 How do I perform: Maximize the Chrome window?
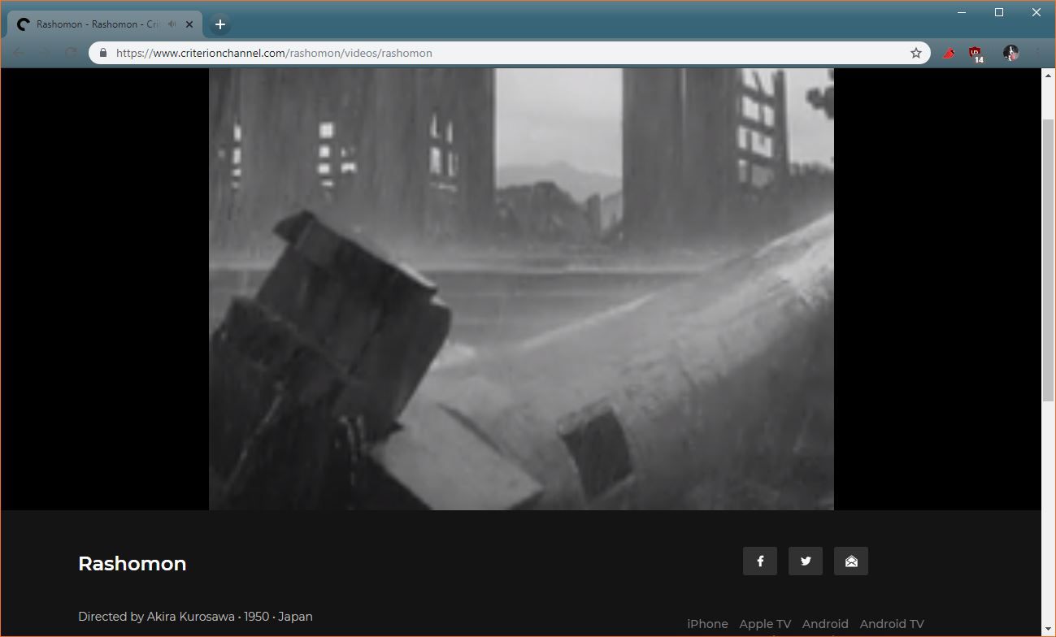pos(999,12)
